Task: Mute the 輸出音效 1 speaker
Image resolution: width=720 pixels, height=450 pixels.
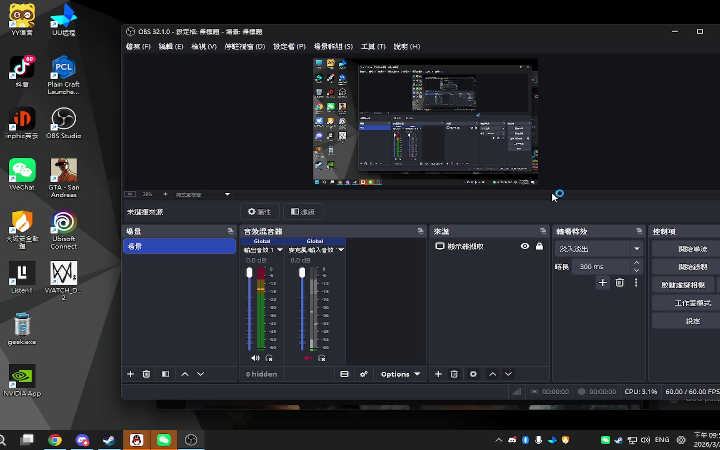Action: 255,358
